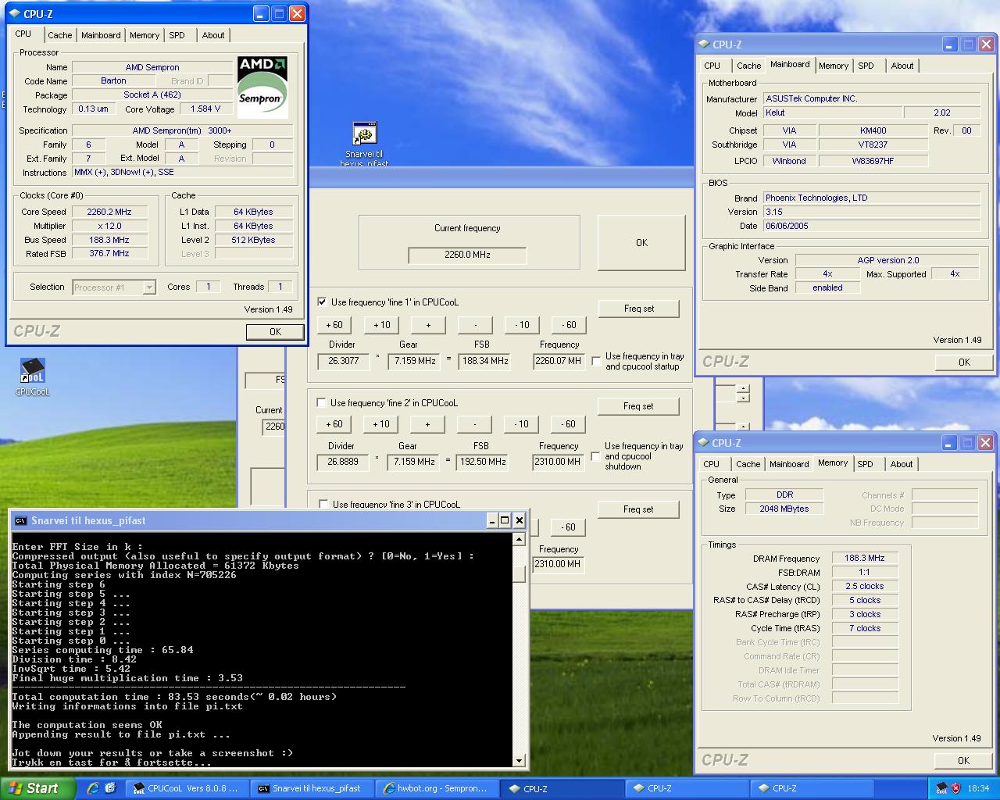
Task: Click OK in the CPU-Z CPU window
Action: 275,332
